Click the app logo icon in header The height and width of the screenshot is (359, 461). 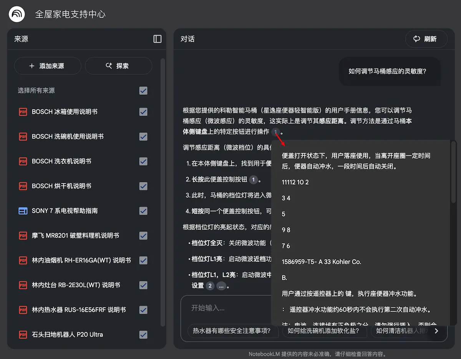coord(17,15)
